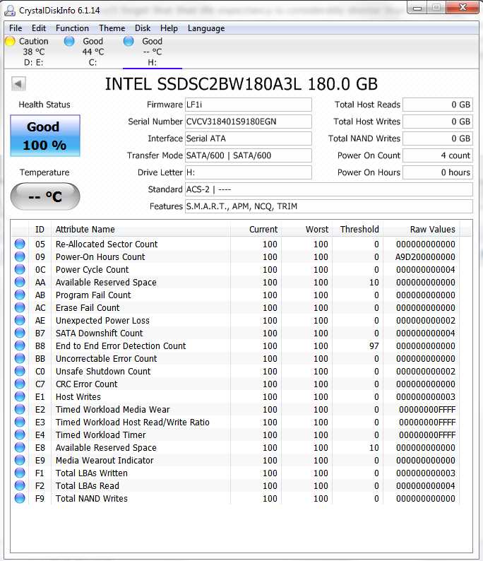The width and height of the screenshot is (483, 561).
Task: Click status icon of Unsafe Shutdown Count
Action: (20, 371)
